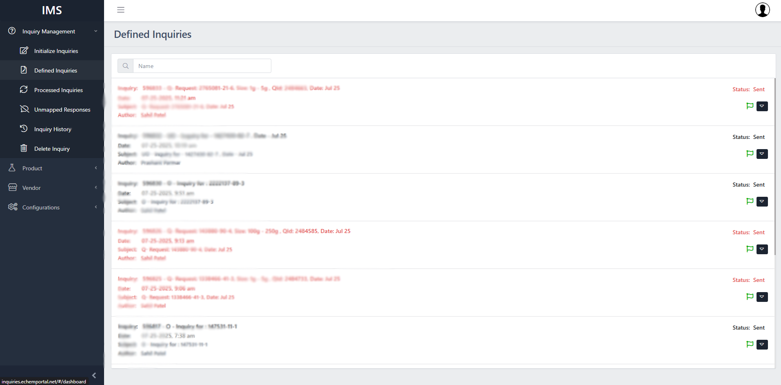This screenshot has width=781, height=385.
Task: Click the search magnifier icon
Action: point(126,66)
